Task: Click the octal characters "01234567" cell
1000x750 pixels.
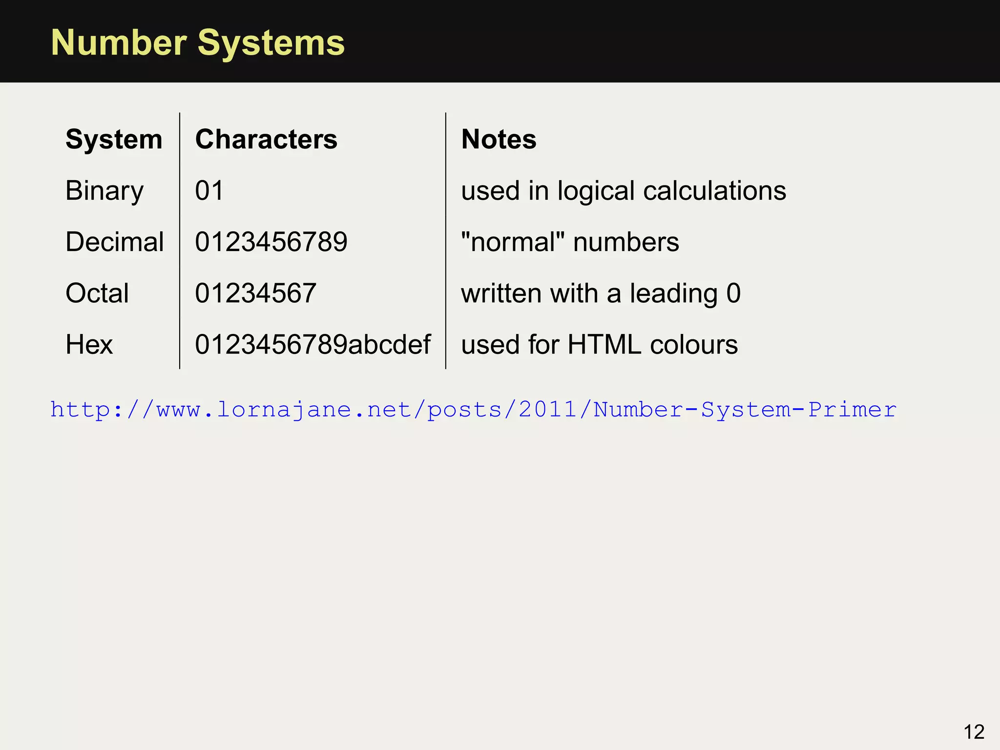Action: coord(255,293)
